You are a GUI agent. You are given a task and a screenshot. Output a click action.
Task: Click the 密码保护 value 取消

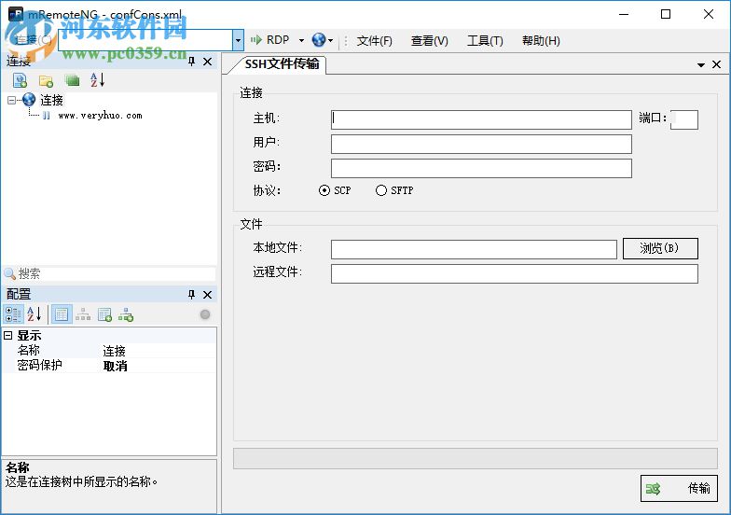(116, 366)
